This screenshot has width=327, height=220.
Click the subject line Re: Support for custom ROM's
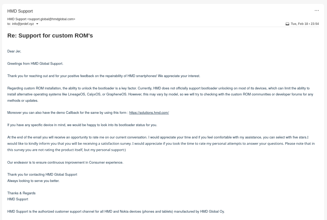click(50, 36)
